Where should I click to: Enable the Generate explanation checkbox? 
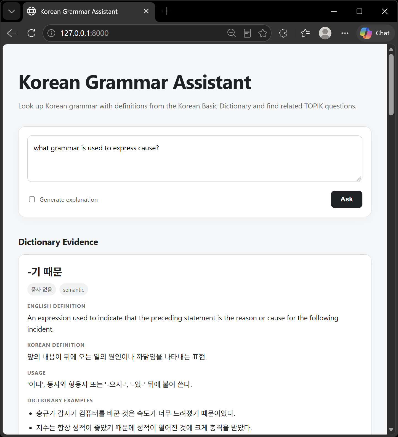32,199
